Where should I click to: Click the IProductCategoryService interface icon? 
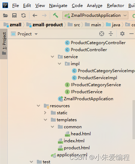pyautogui.click(x=67, y=85)
